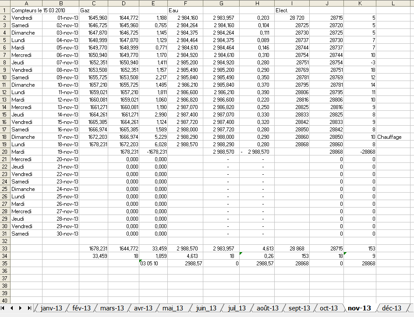Open the mars-13 sheet tab

(x=112, y=308)
